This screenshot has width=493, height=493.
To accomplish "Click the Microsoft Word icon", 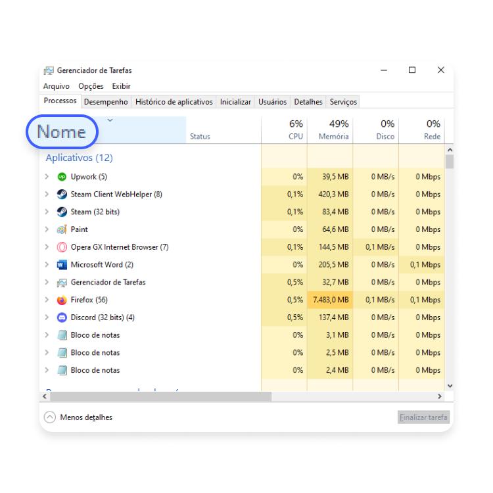I will point(62,265).
